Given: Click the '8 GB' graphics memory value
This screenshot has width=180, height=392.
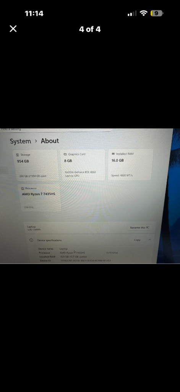Looking at the screenshot, I should coord(68,161).
